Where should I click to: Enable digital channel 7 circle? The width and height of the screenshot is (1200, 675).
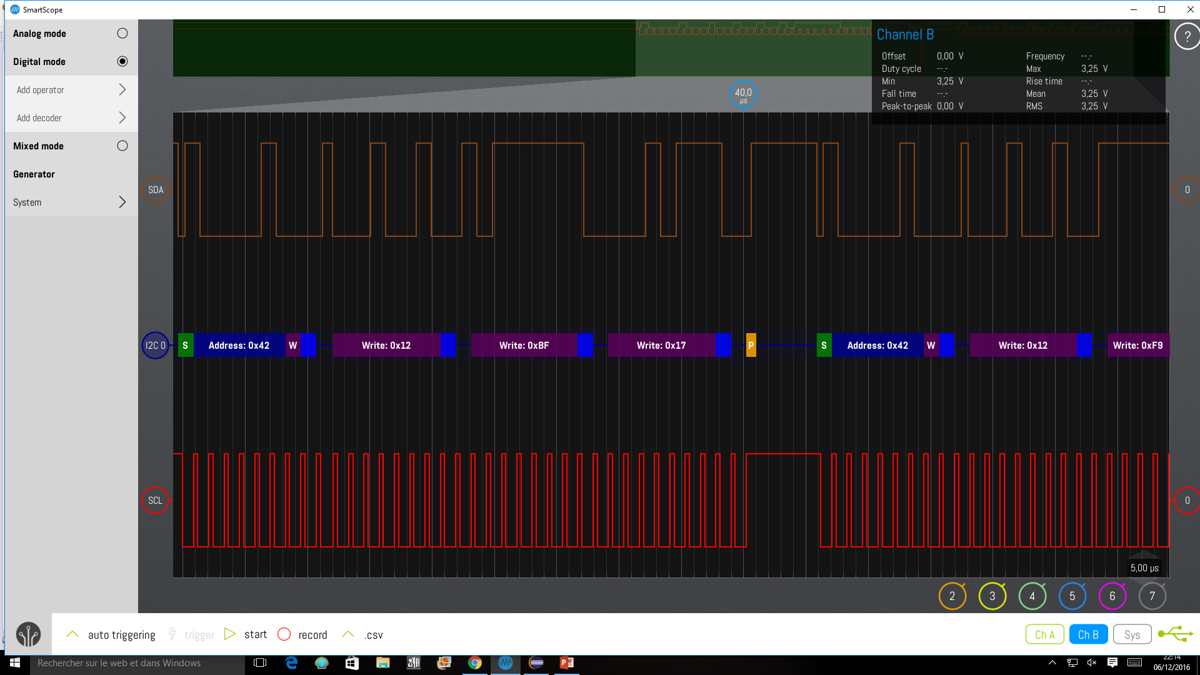1152,596
